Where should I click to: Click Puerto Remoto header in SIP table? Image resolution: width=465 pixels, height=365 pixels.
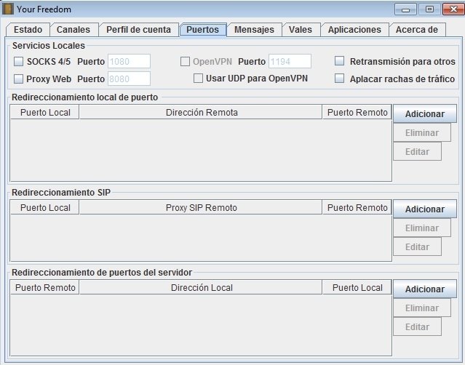[x=357, y=208]
